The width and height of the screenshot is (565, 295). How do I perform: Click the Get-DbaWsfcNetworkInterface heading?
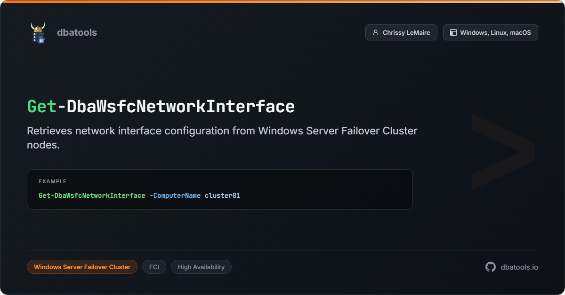pyautogui.click(x=161, y=107)
